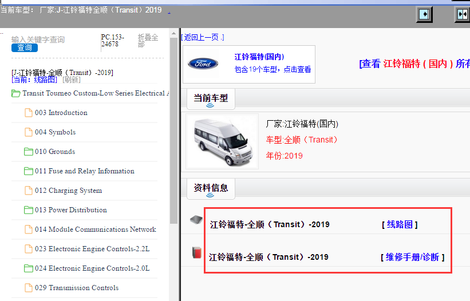Open 014 Module Communications Network
The height and width of the screenshot is (301, 470).
96,229
